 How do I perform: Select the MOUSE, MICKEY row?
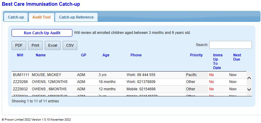pos(46,75)
